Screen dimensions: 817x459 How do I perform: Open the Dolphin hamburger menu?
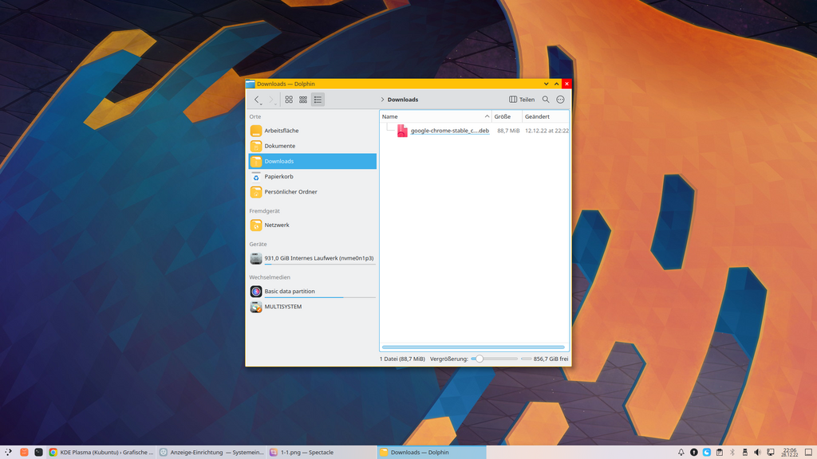click(x=560, y=100)
